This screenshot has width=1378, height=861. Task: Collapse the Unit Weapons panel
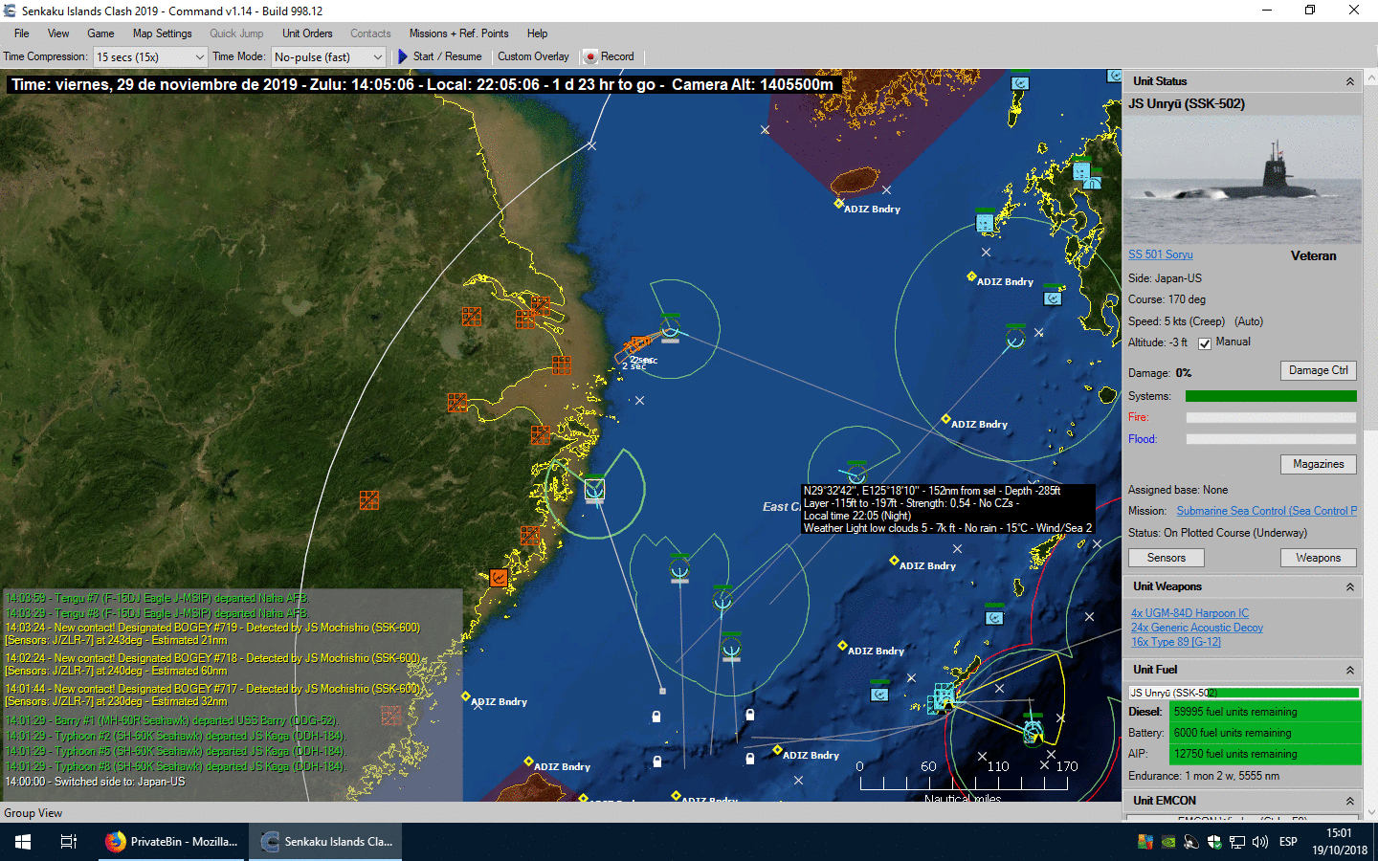1349,586
